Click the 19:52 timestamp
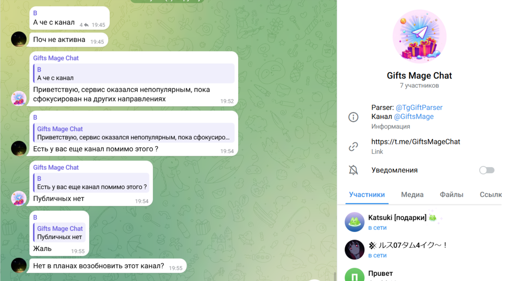Screen dimensions: 505x281 click(227, 101)
